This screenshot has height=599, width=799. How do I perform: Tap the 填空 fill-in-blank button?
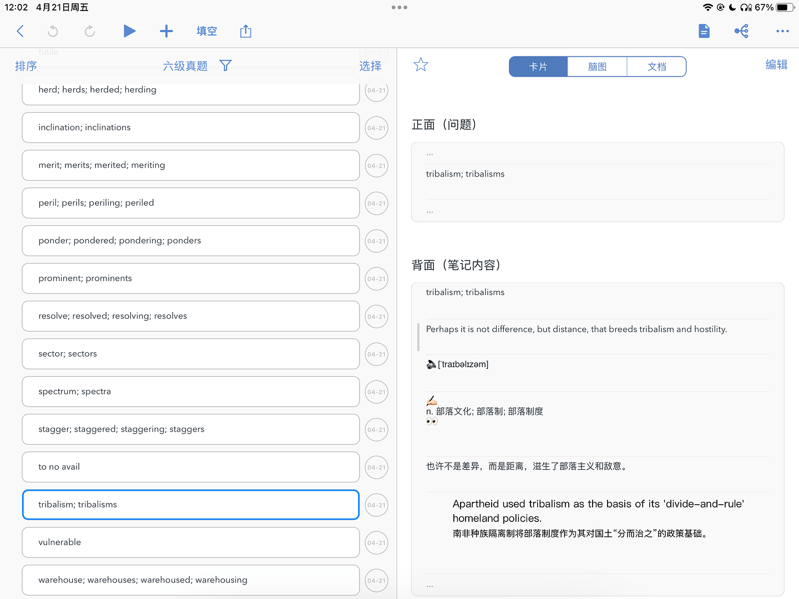coord(206,31)
